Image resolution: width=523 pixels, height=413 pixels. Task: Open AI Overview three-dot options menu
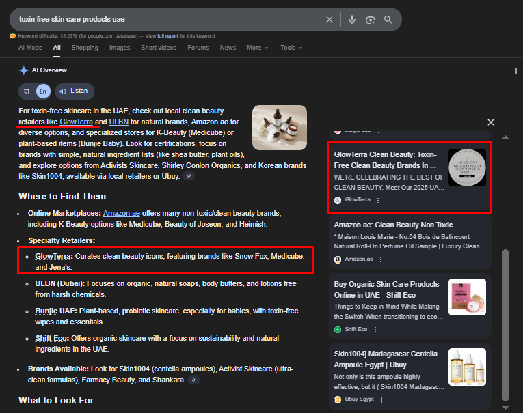click(x=516, y=71)
